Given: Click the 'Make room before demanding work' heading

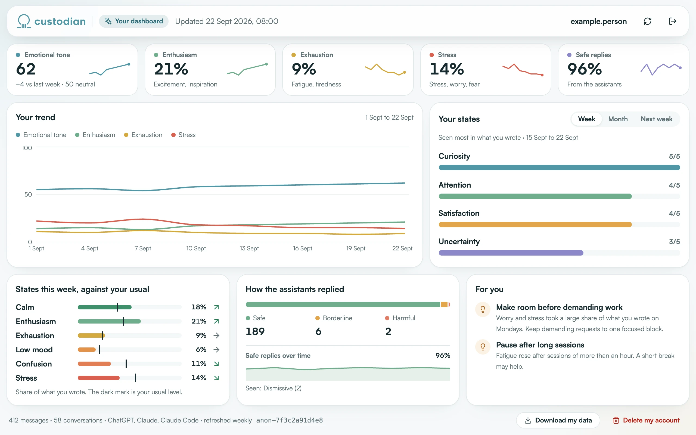Looking at the screenshot, I should [x=559, y=307].
